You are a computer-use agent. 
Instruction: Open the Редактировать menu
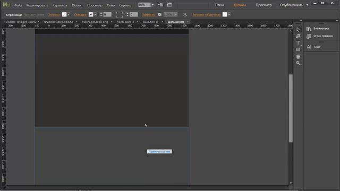click(37, 5)
